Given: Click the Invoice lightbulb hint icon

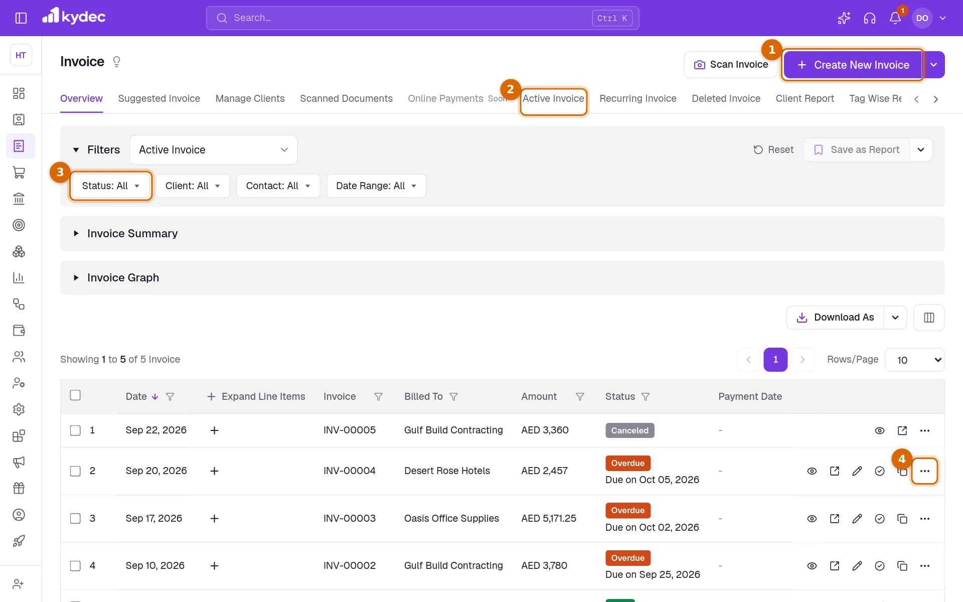Looking at the screenshot, I should (x=116, y=62).
